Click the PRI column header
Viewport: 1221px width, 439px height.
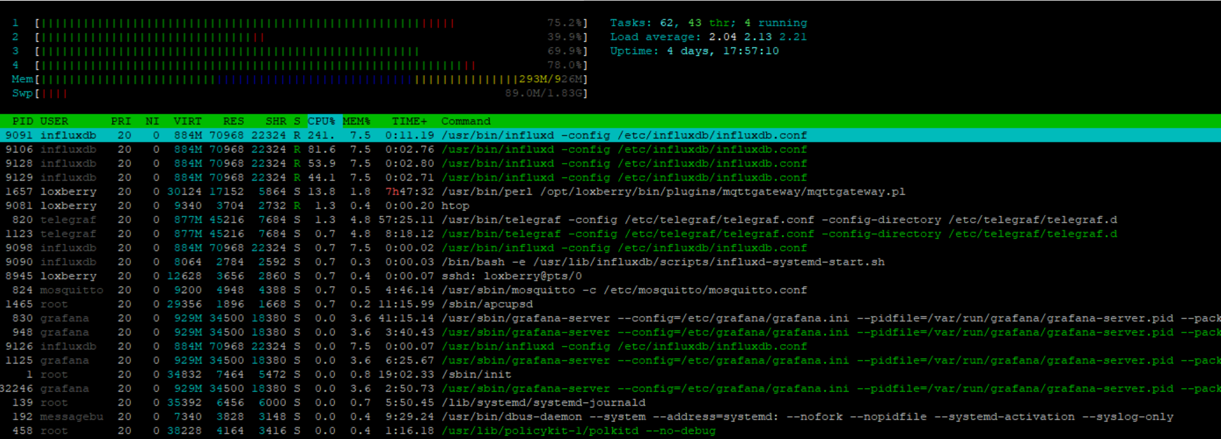pos(121,121)
